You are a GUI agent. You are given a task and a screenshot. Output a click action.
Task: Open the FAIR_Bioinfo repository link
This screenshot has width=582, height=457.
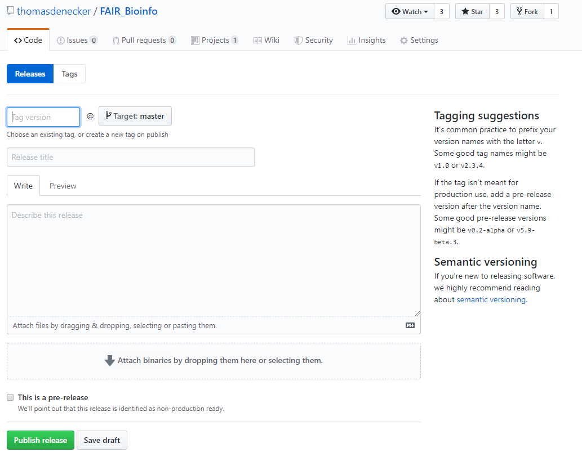pyautogui.click(x=129, y=11)
